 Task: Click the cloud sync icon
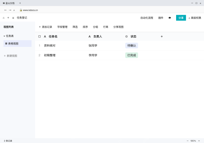pos(170,18)
